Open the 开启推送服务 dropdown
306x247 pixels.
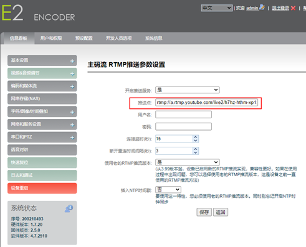[188, 90]
